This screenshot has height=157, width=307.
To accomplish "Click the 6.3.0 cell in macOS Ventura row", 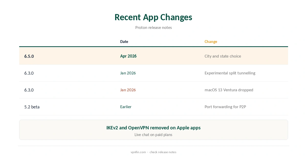I will [29, 90].
